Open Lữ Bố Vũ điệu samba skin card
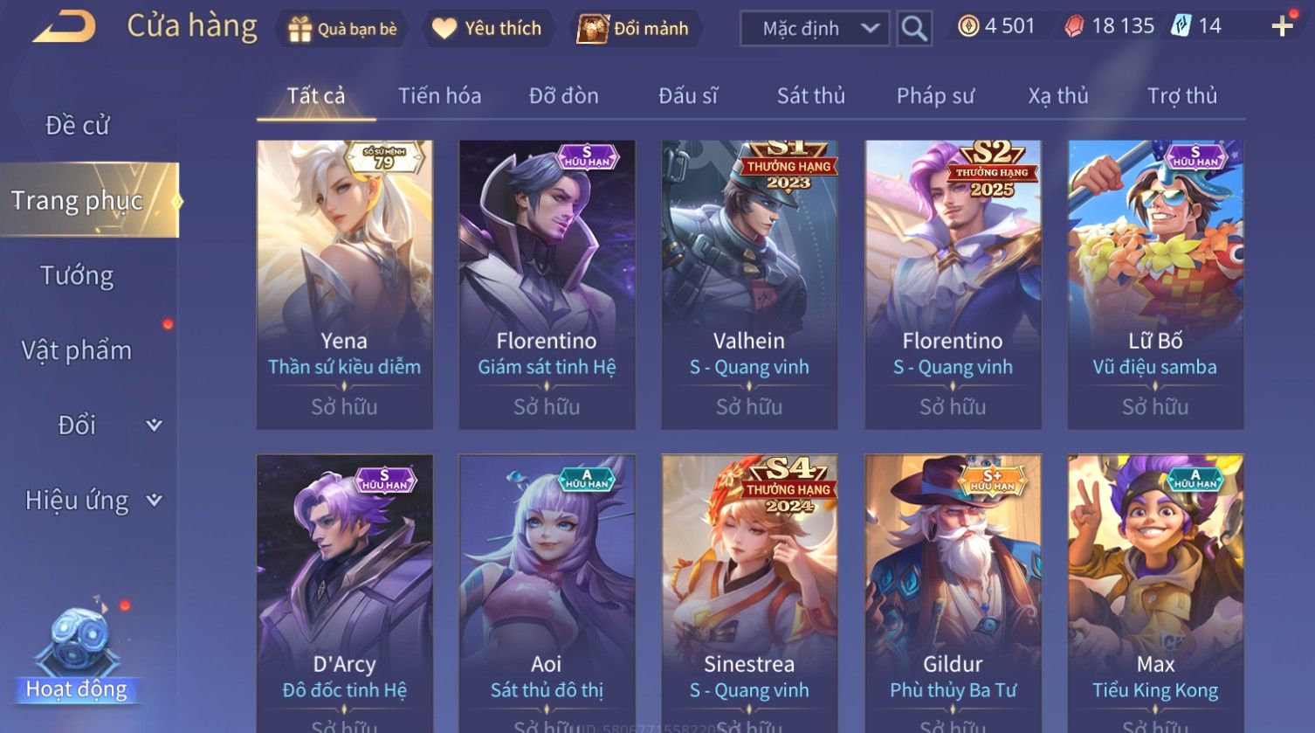 point(1155,285)
